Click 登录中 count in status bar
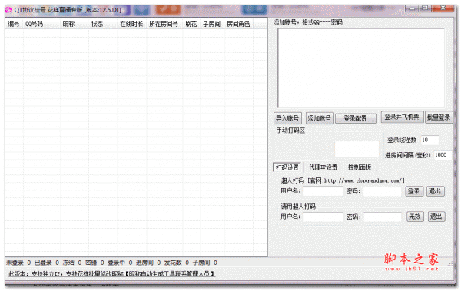Image resolution: width=461 pixels, height=291 pixels. (120, 263)
